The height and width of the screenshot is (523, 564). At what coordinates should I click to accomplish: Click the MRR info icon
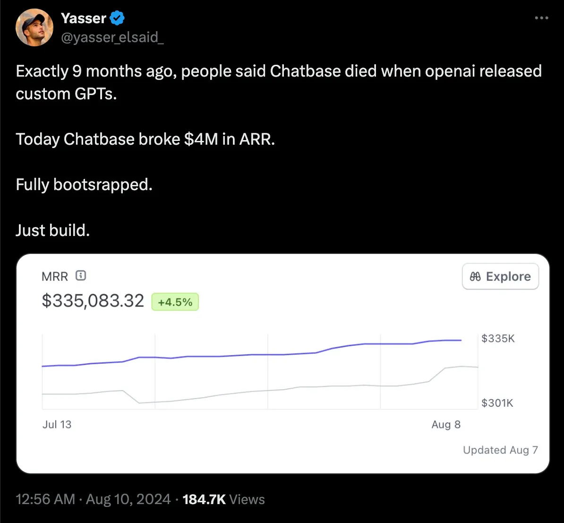(81, 276)
